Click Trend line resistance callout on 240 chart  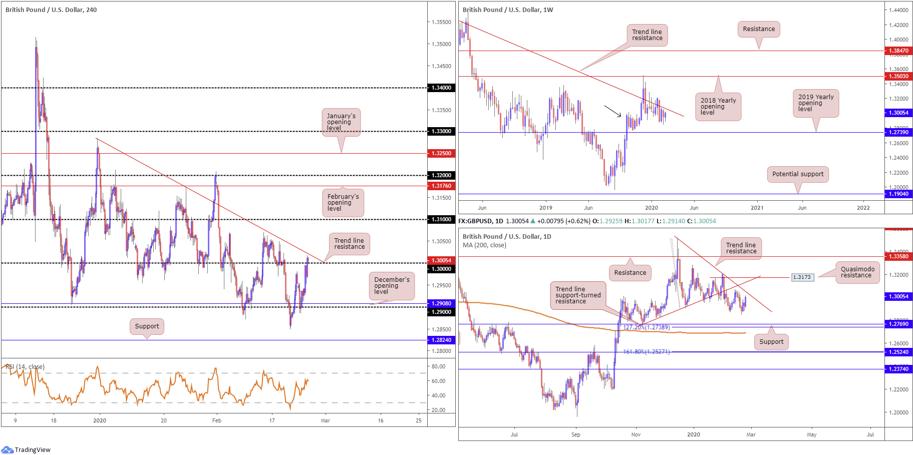349,244
